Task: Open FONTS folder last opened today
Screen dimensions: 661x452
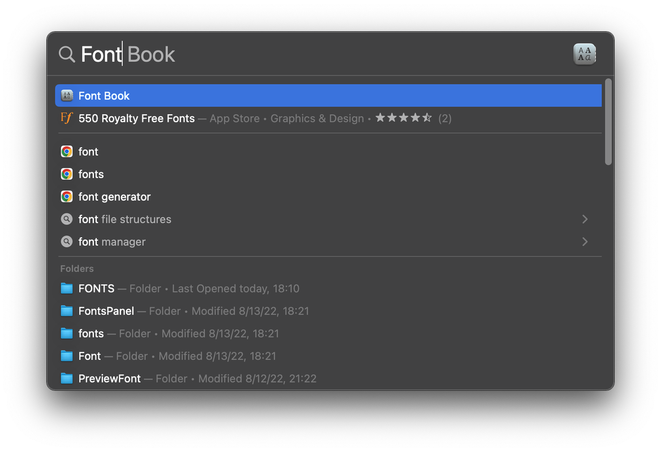Action: click(x=328, y=289)
